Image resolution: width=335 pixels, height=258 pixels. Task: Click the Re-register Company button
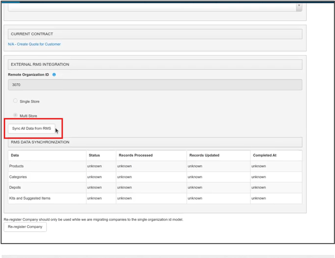pos(26,227)
